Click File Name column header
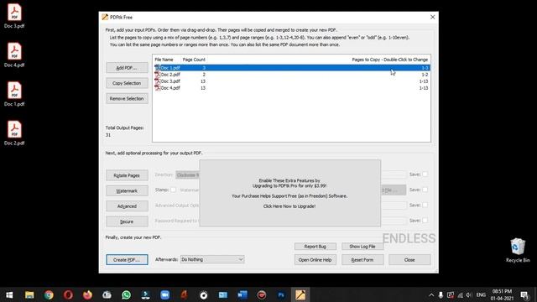537x302 pixels. (164, 60)
